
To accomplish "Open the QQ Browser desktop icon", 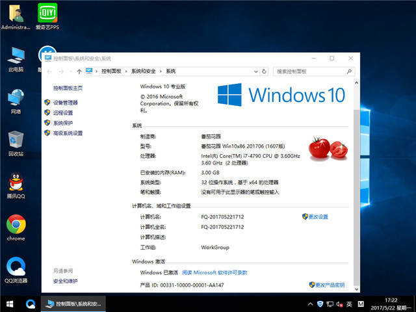I will [16, 270].
